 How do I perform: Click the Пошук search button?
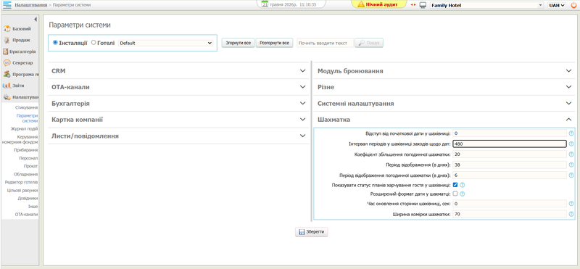(369, 43)
